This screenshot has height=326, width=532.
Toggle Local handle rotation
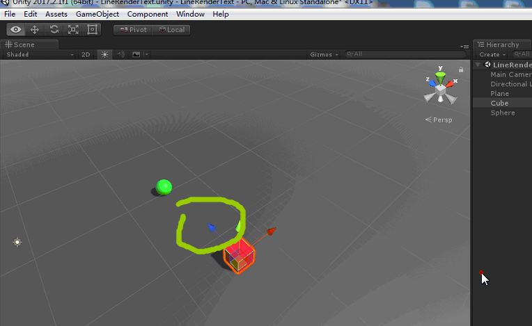171,30
